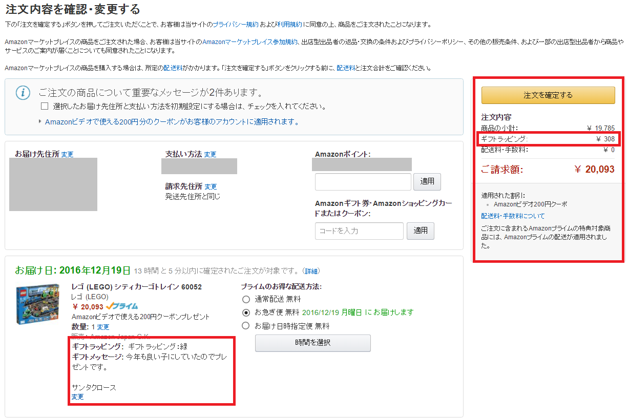Viewport: 628px width, 418px height.
Task: Select the 通常配送 無料 shipping option
Action: [x=246, y=299]
